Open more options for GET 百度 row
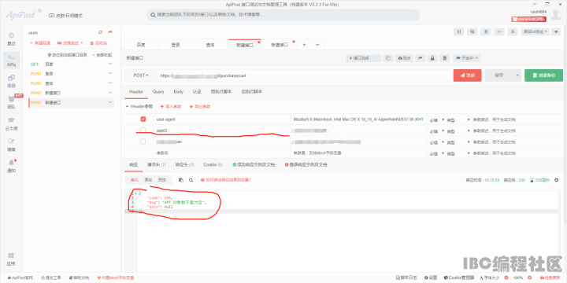 [x=110, y=64]
